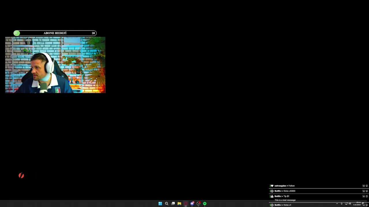Select 'This is a test message' text
Image resolution: width=369 pixels, height=207 pixels.
pyautogui.click(x=285, y=200)
